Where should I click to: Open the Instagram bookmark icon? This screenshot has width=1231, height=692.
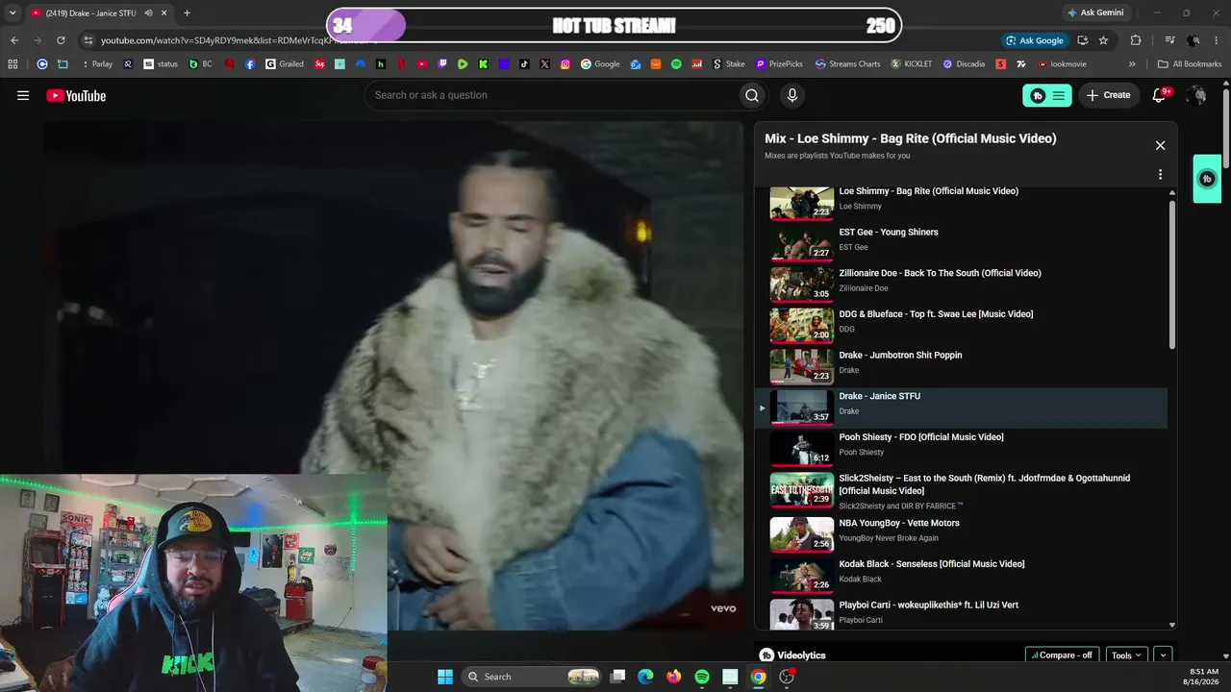[x=565, y=64]
